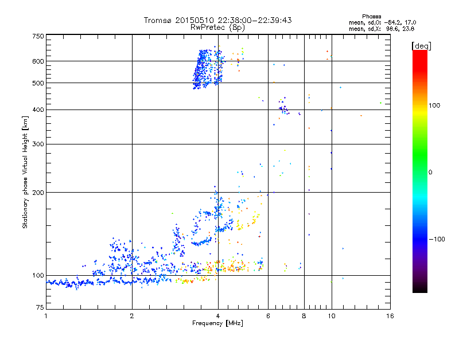Click the '8' x-axis tick label

coord(304,316)
